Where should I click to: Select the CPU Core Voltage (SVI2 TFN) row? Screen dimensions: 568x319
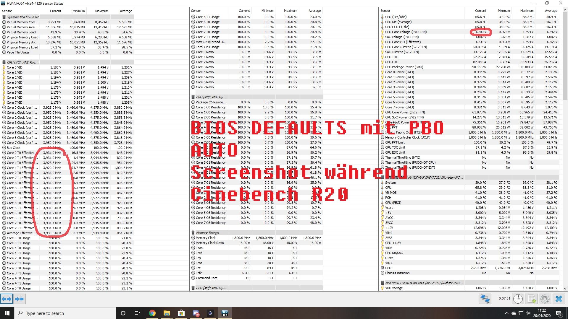tap(406, 32)
